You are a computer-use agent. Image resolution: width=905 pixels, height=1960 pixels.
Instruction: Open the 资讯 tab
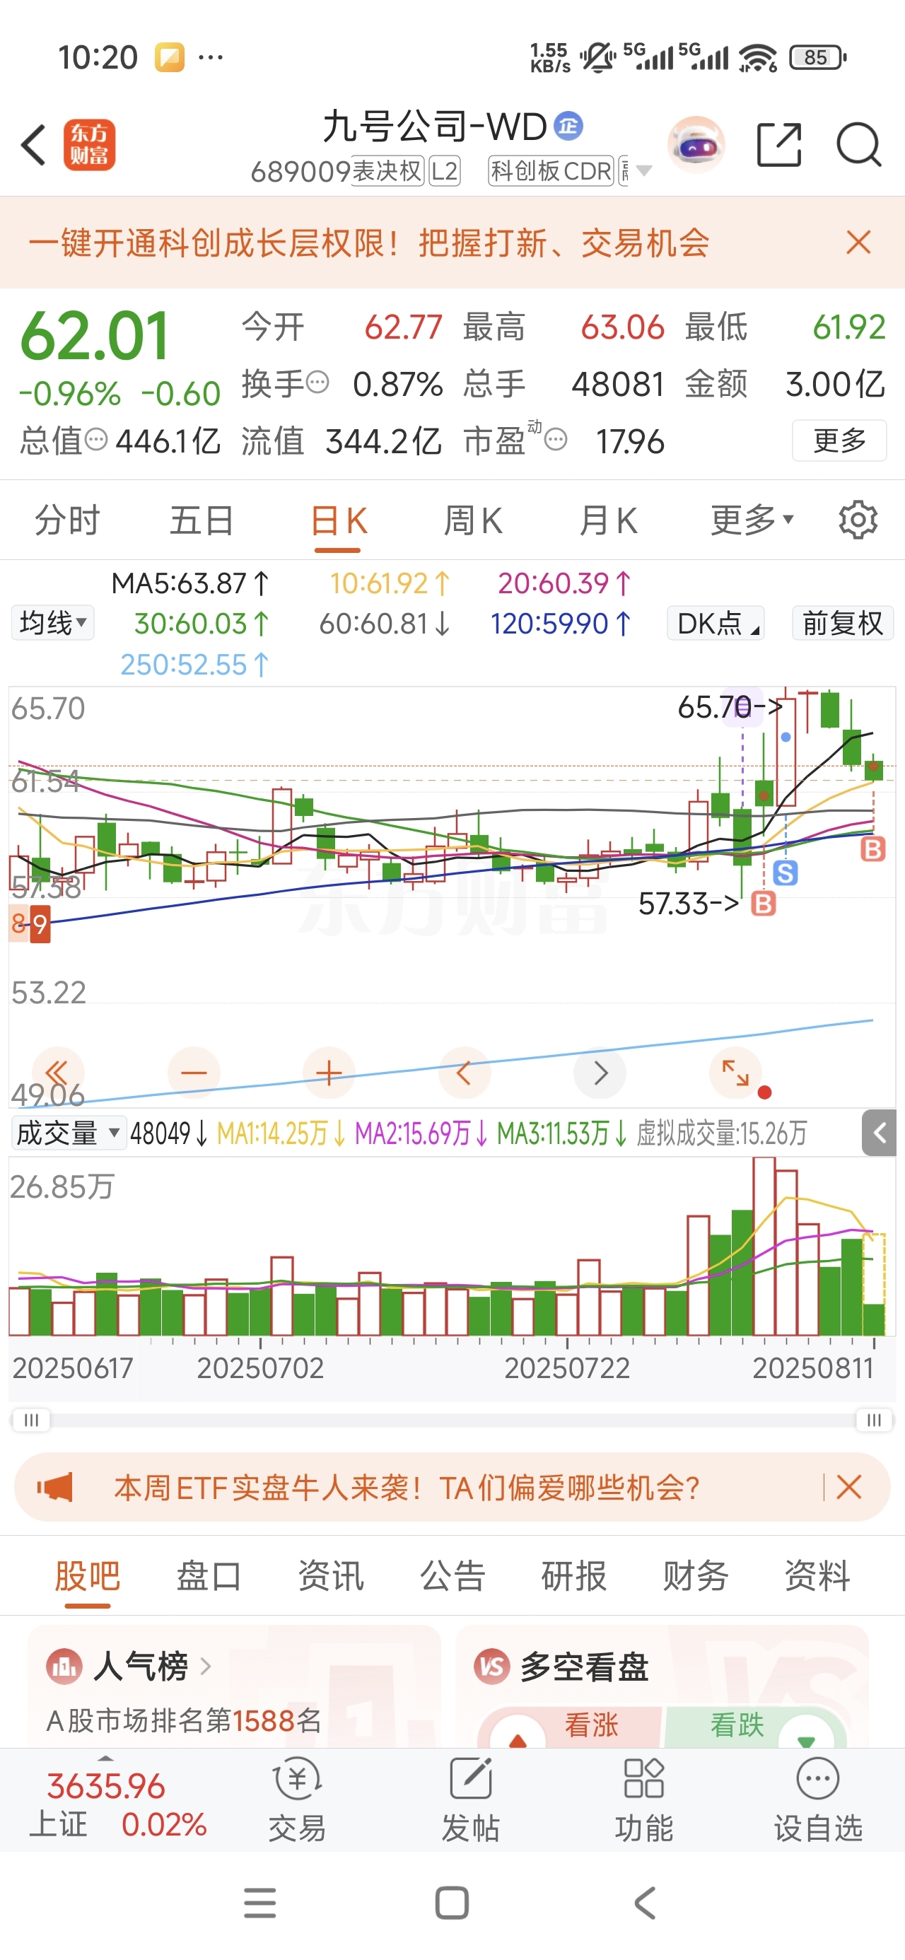330,1575
